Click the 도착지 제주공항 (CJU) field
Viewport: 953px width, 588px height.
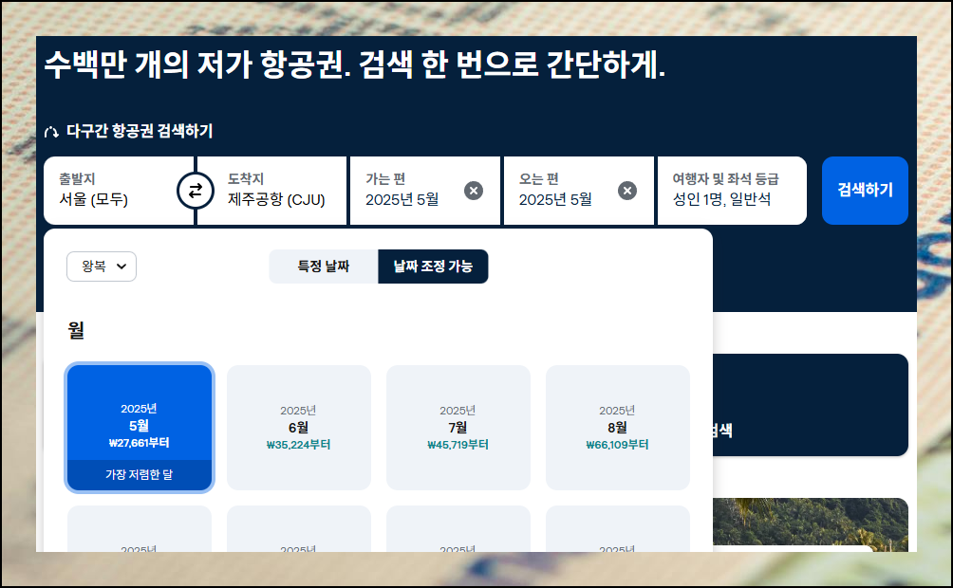[271, 191]
